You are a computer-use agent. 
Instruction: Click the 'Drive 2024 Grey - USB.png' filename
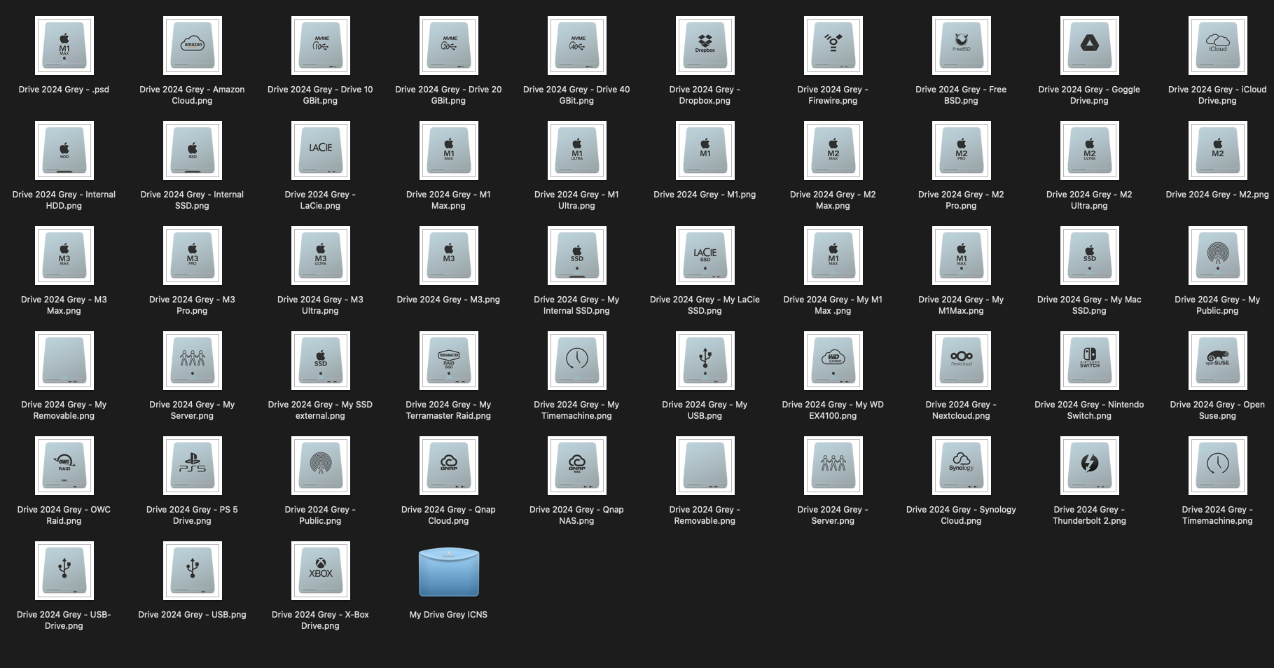click(192, 615)
